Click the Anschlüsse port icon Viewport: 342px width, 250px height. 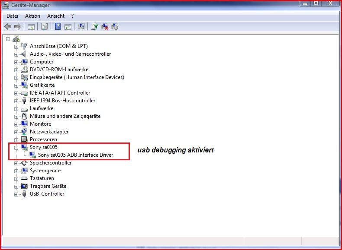pyautogui.click(x=24, y=46)
